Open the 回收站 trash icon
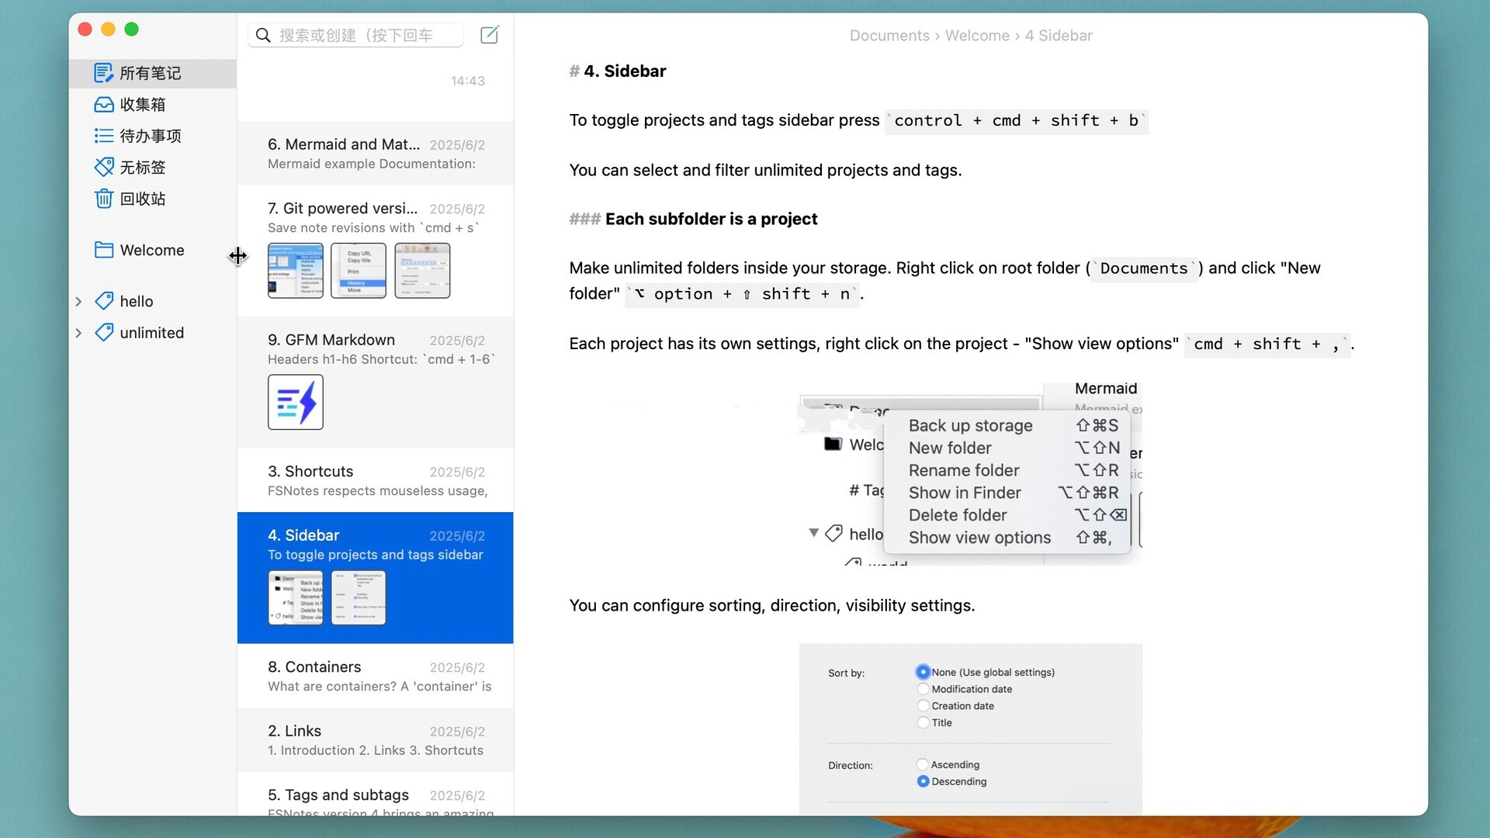Viewport: 1490px width, 838px height. (x=103, y=199)
